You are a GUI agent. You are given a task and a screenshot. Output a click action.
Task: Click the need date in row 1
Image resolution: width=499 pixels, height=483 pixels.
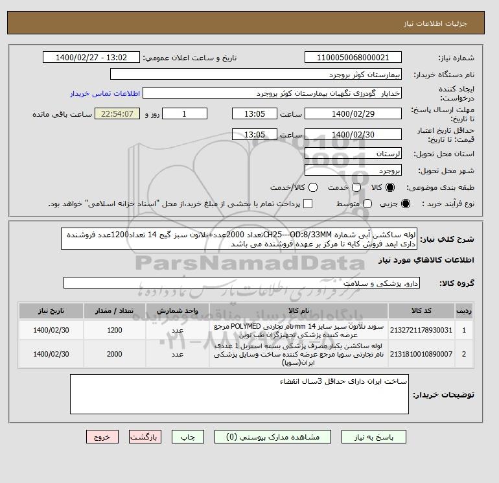pos(51,330)
